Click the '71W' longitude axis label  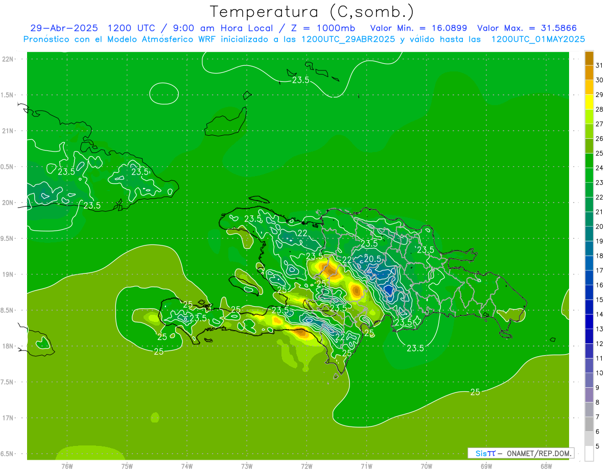click(x=366, y=466)
